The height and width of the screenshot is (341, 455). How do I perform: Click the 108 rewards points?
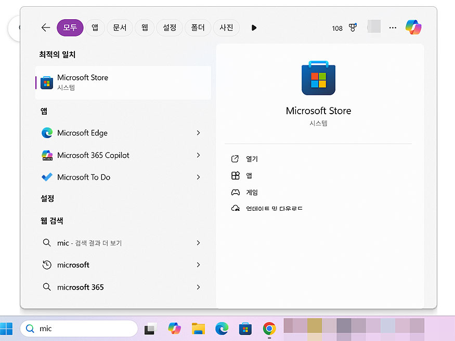337,29
